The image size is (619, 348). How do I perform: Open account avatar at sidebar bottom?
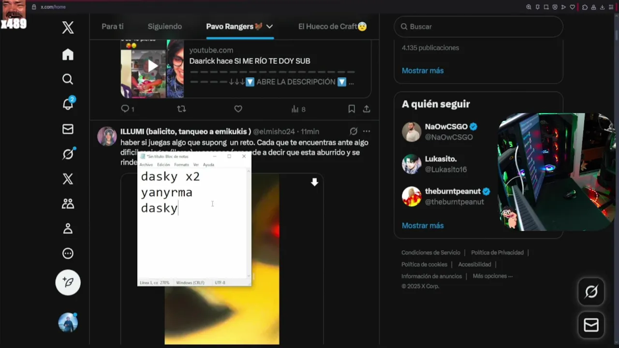click(68, 322)
